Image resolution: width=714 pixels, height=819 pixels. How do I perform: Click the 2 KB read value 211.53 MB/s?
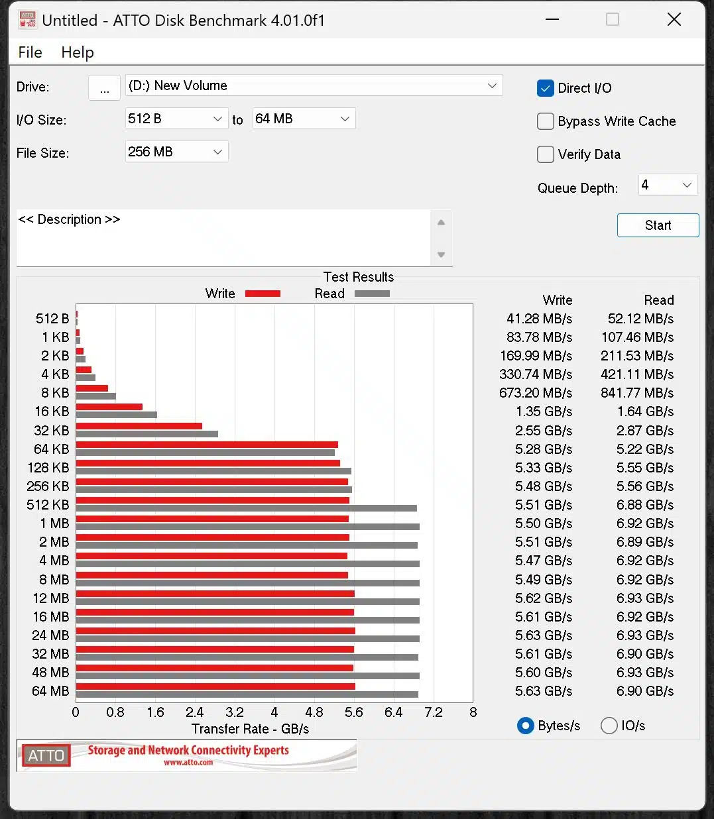[x=637, y=356]
